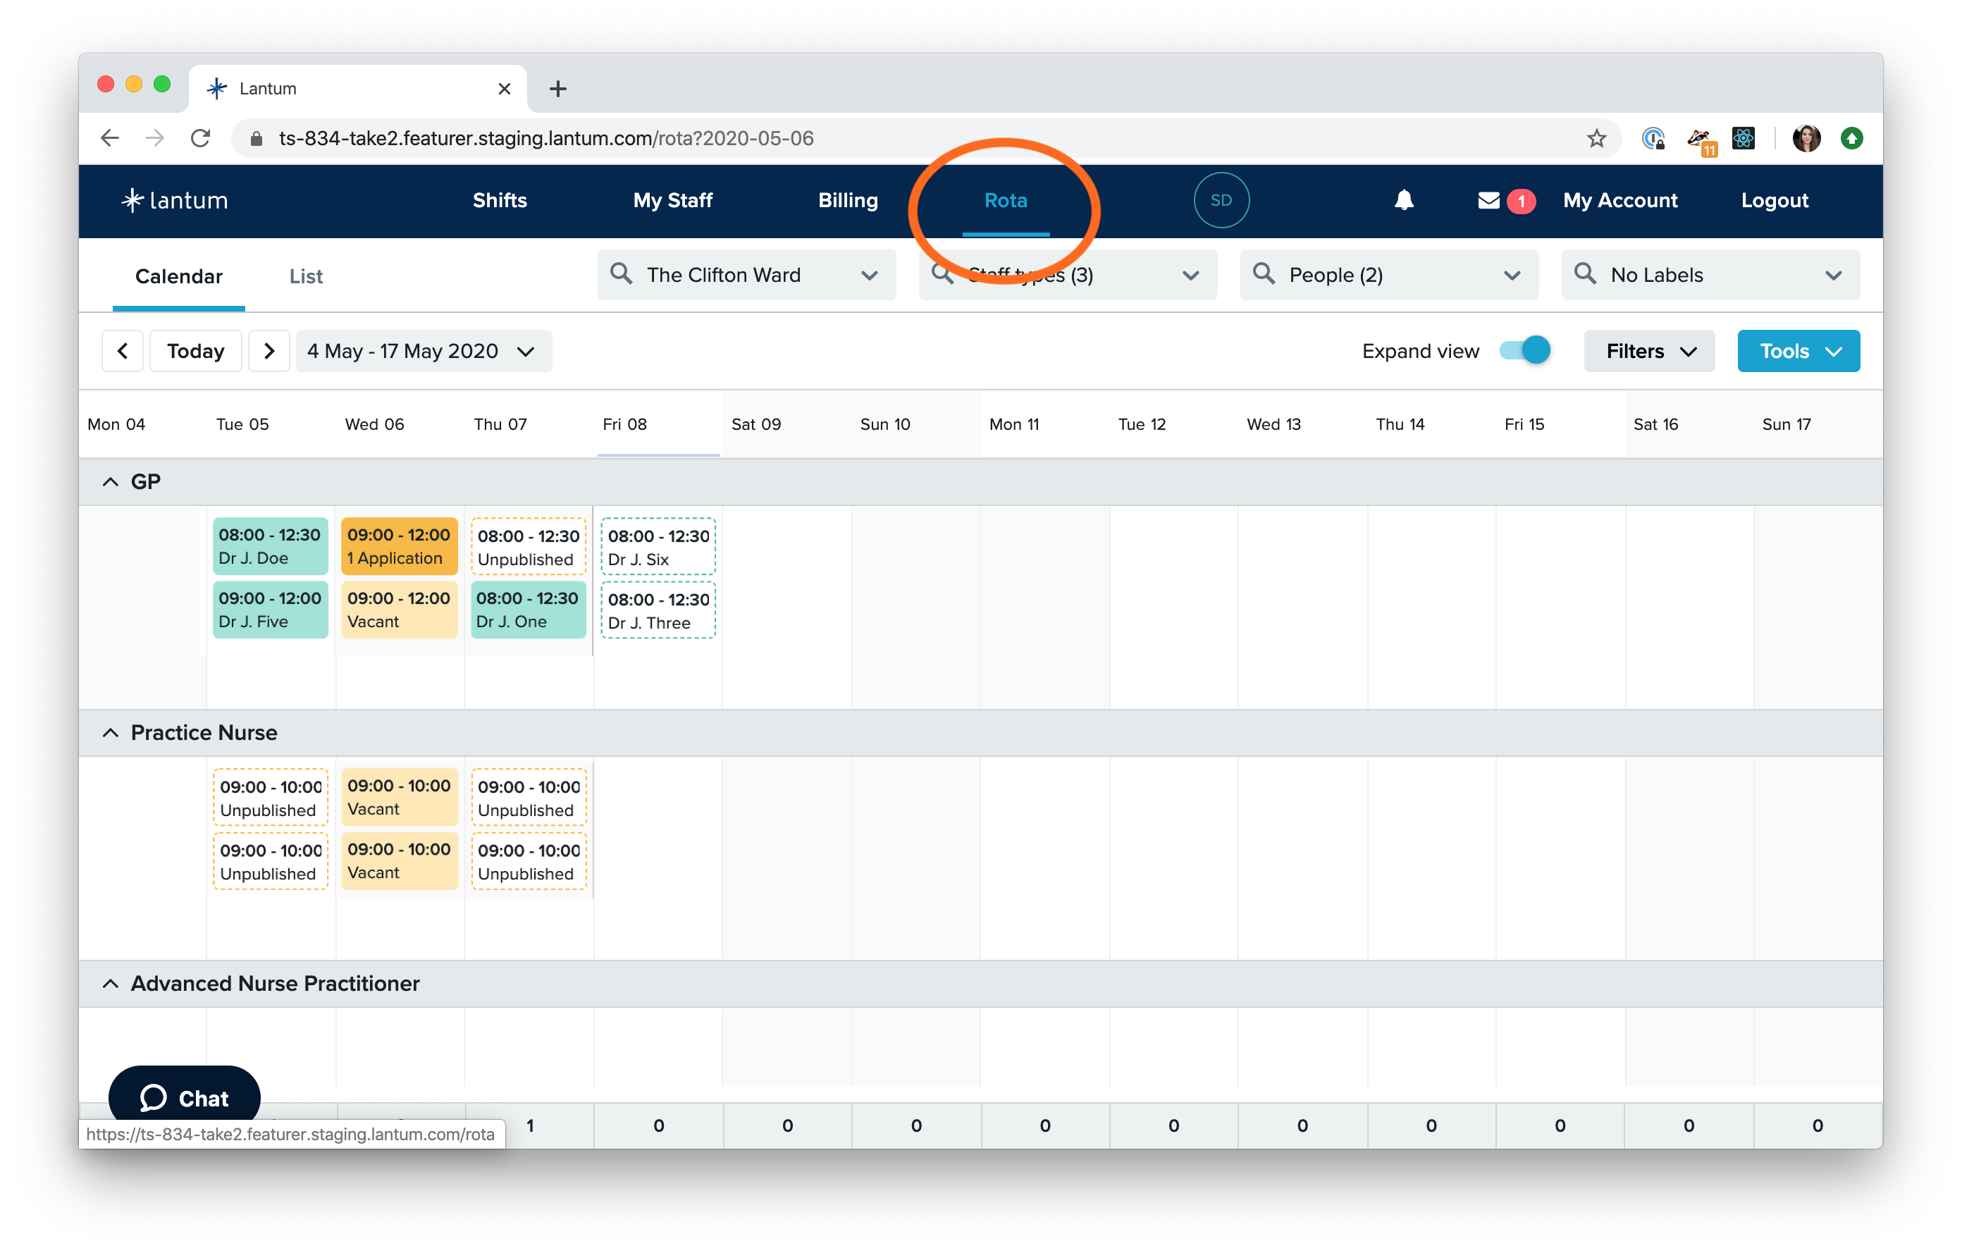
Task: Open the Tools dropdown menu
Action: [x=1798, y=351]
